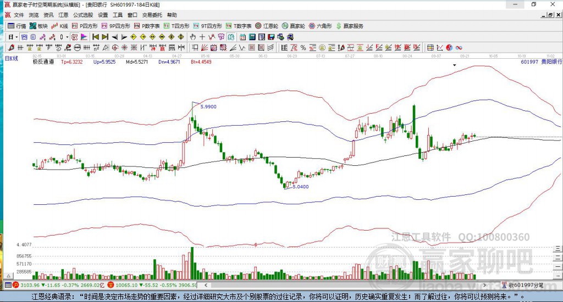
Task: Open the 板块 sector view
Action: coord(39,26)
